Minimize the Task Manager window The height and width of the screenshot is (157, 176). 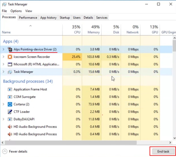(147, 4)
